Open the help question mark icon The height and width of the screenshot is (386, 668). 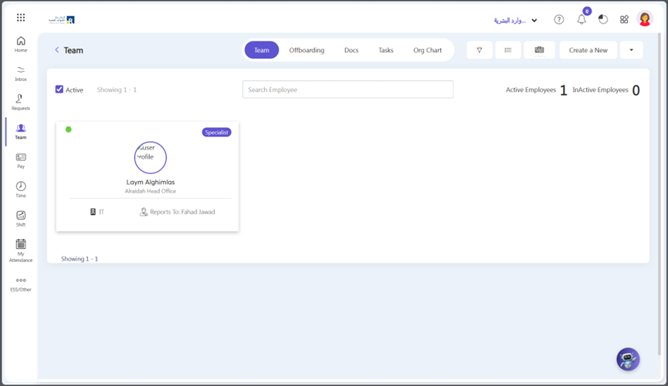558,20
